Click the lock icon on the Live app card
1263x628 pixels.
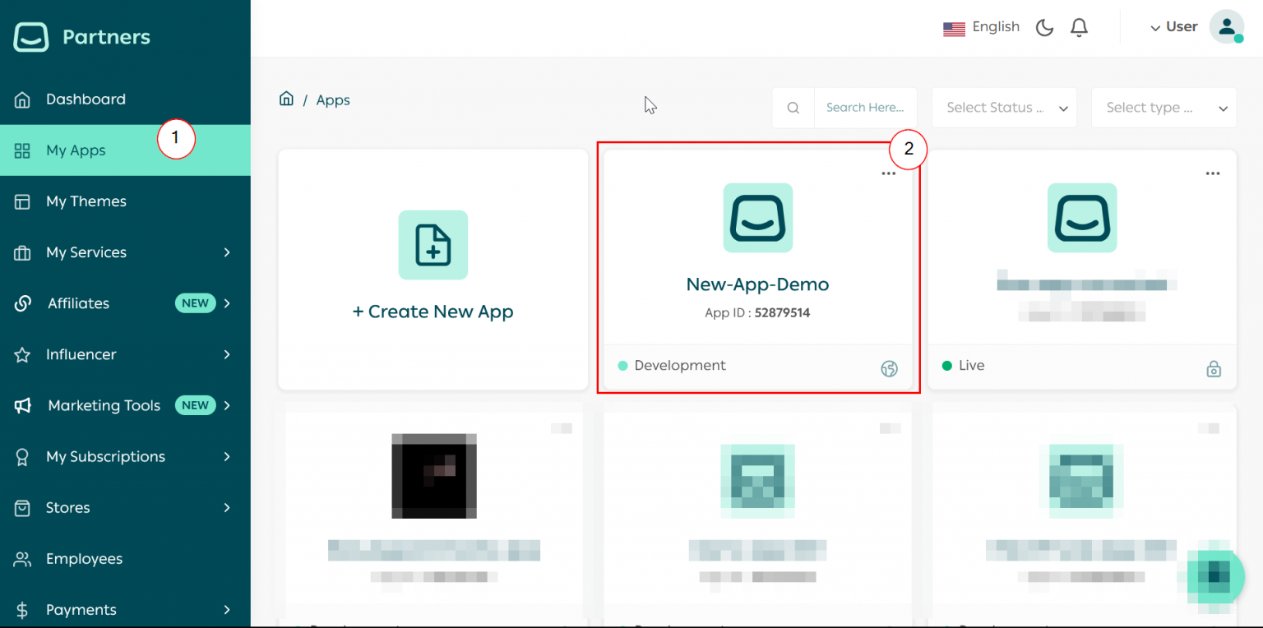1213,369
